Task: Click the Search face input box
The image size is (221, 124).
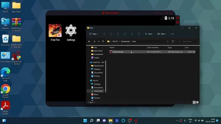Action: tap(188, 41)
